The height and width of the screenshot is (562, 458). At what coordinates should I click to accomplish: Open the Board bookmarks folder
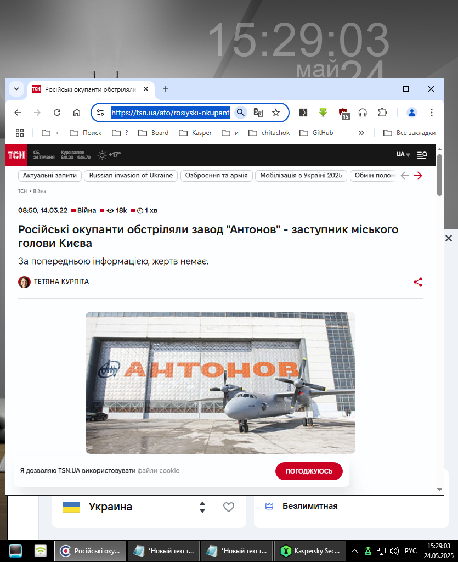tap(153, 133)
